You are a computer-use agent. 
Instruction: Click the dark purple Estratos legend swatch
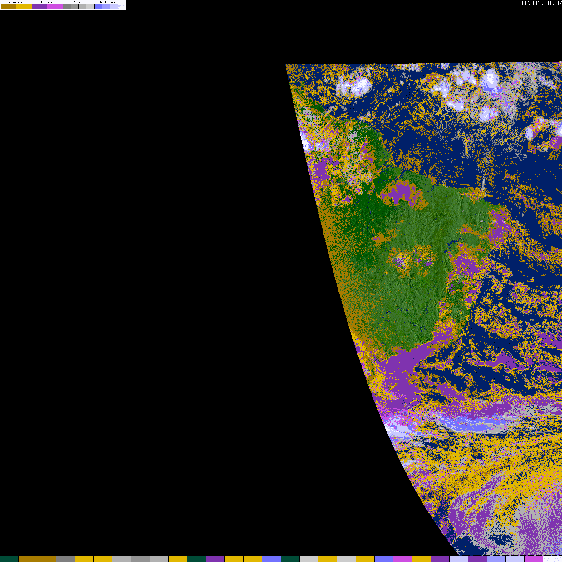[40, 7]
